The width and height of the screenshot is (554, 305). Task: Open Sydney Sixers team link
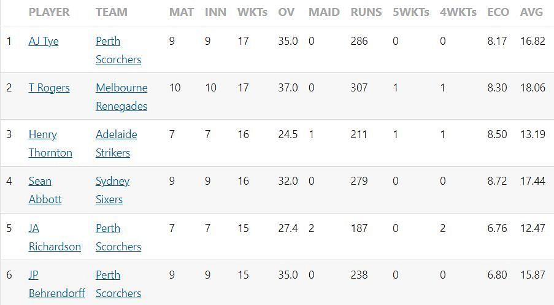[x=112, y=190]
